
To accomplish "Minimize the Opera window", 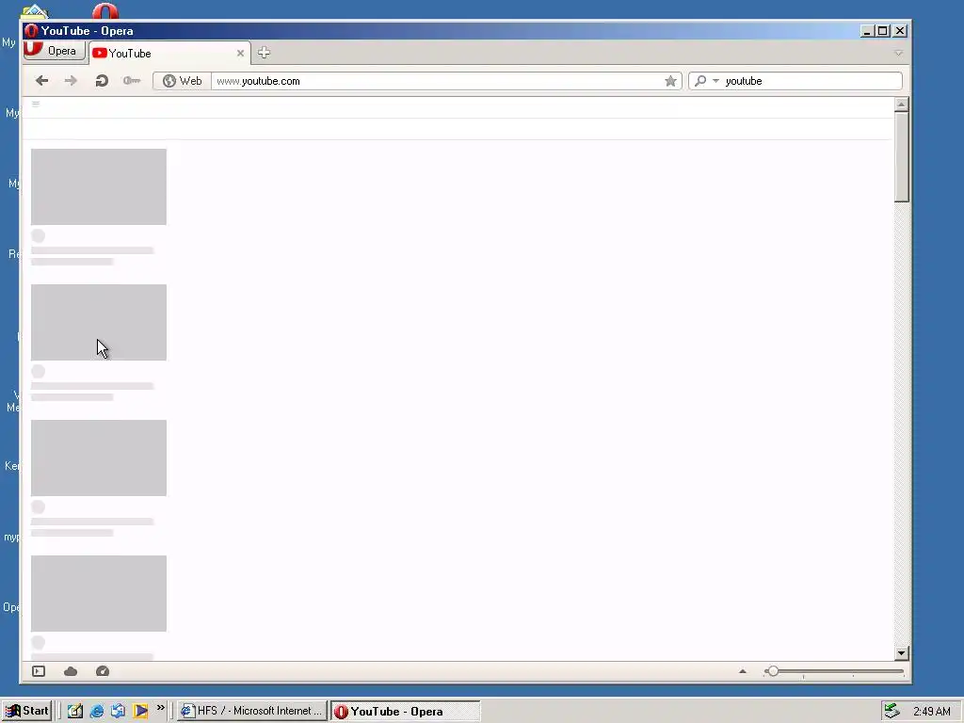I will 867,31.
